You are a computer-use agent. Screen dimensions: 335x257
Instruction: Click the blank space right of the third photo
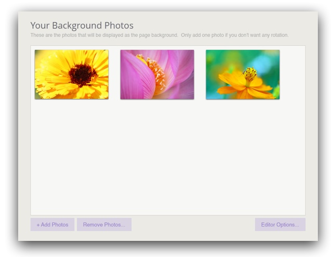tap(292, 74)
